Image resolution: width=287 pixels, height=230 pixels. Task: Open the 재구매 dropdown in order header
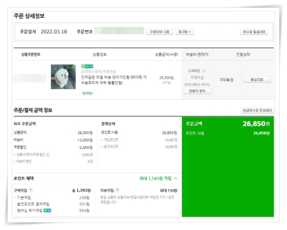tap(184, 32)
